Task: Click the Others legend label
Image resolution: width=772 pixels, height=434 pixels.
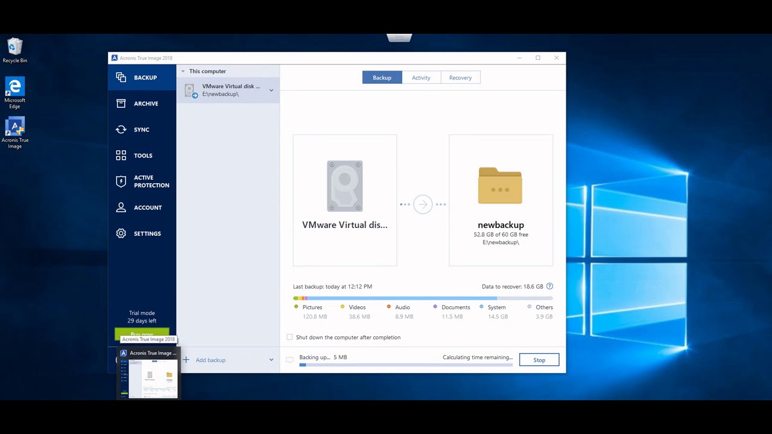Action: coord(544,307)
